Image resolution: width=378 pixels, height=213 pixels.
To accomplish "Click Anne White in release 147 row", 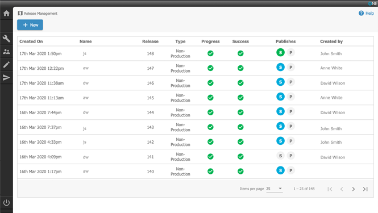I will (x=331, y=68).
